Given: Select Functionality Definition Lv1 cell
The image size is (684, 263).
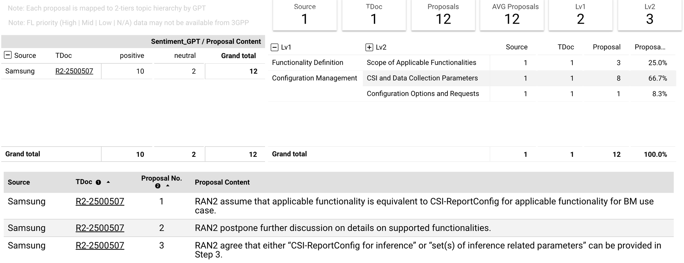Looking at the screenshot, I should [x=307, y=62].
